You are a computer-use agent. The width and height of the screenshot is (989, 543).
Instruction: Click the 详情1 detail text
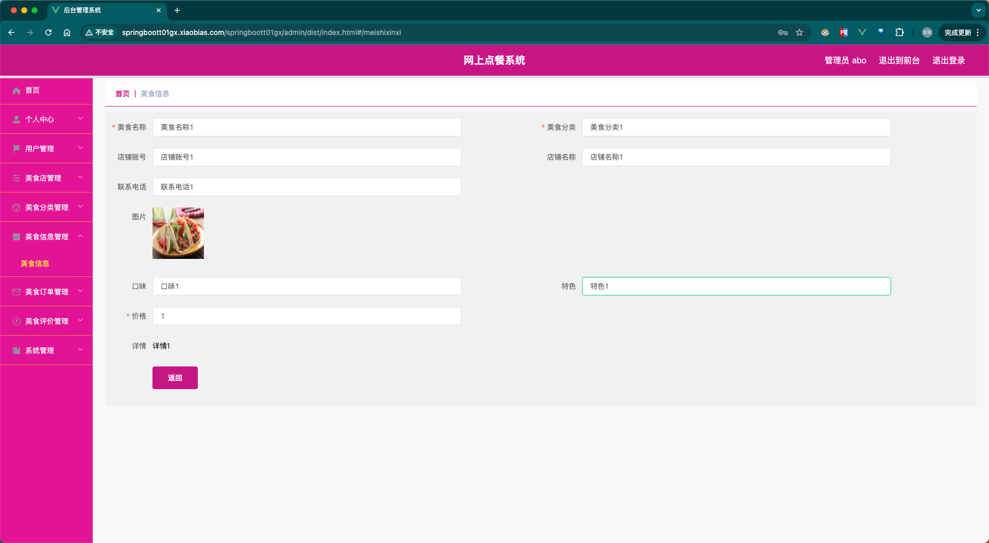[161, 346]
